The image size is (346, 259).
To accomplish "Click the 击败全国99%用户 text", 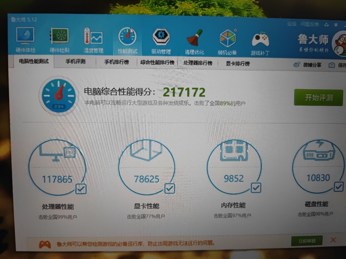I will coord(58,217).
